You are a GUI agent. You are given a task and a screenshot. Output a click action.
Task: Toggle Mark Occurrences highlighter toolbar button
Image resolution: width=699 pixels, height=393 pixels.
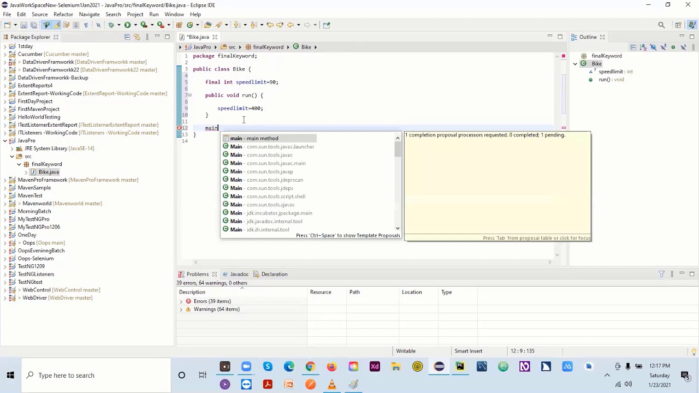coord(56,25)
